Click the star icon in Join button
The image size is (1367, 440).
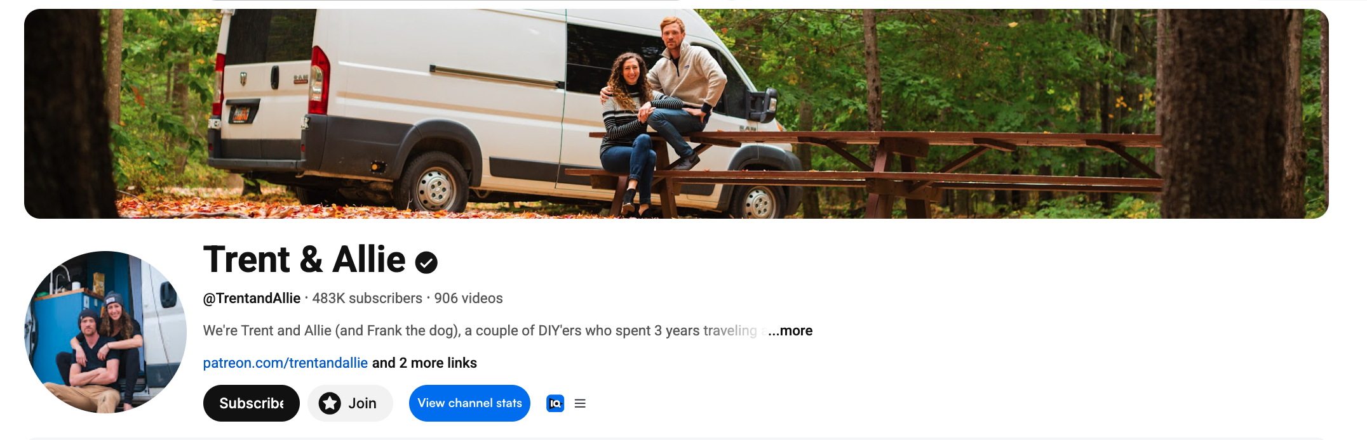[330, 403]
